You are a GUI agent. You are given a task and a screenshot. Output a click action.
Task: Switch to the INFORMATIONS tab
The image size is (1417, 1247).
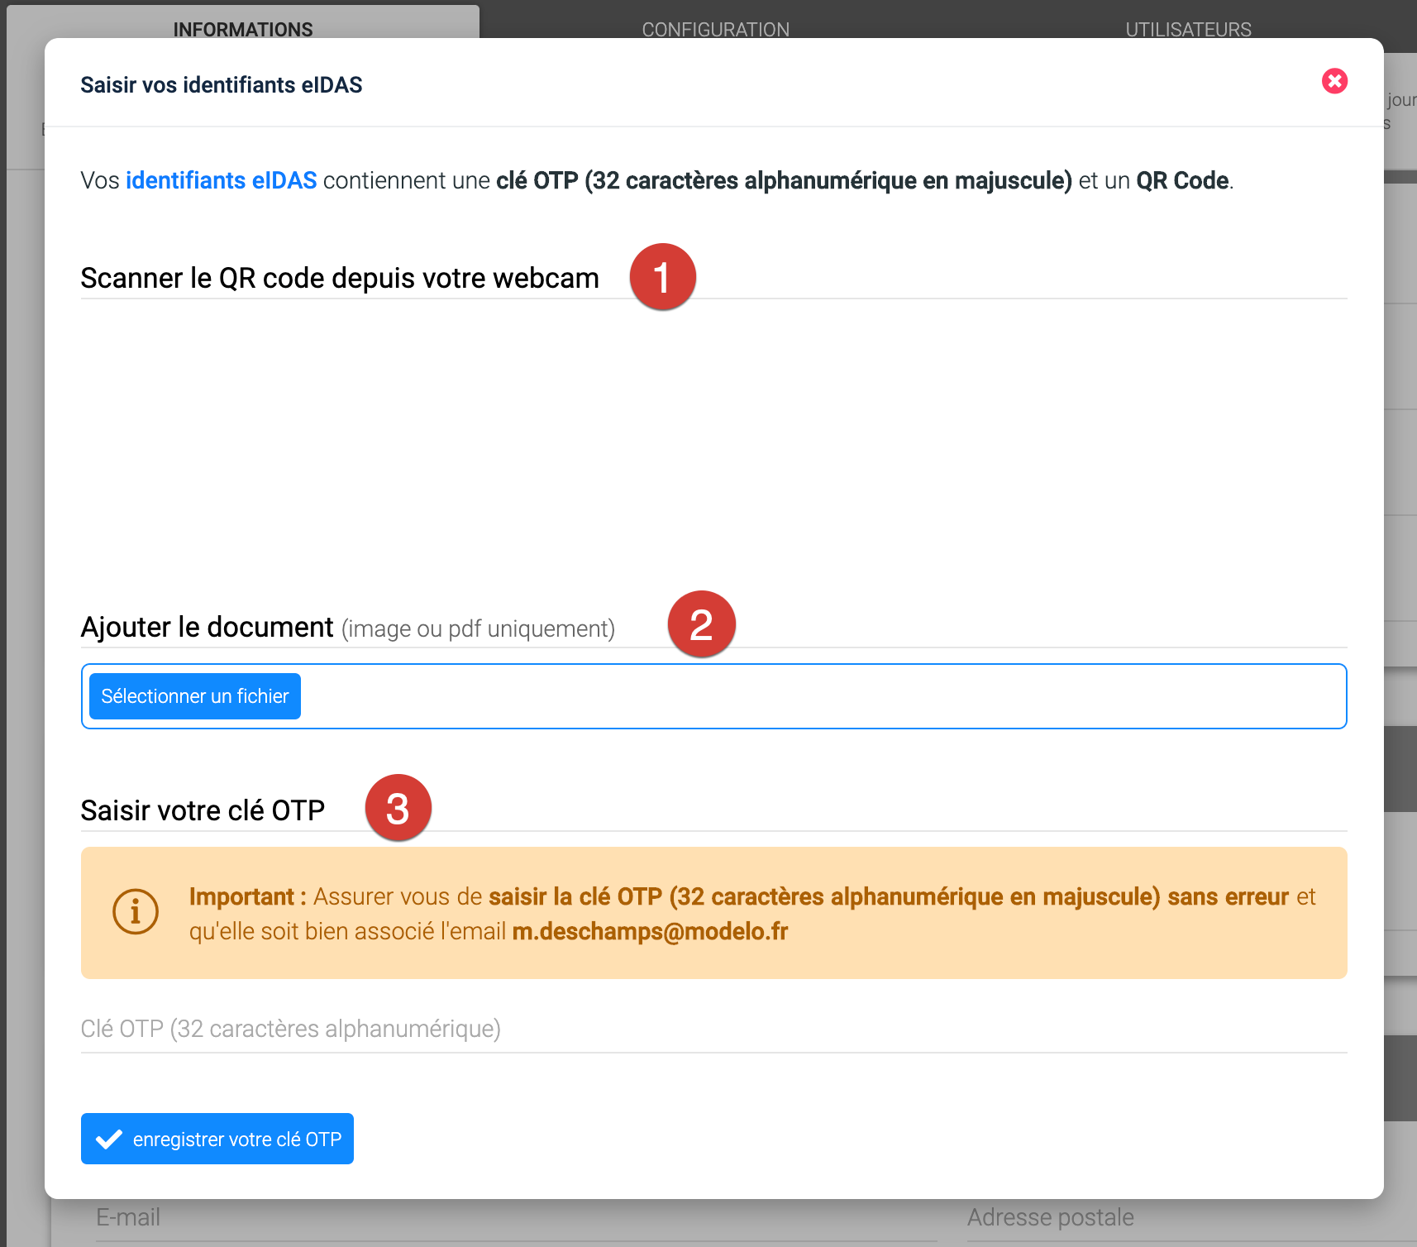pyautogui.click(x=242, y=28)
